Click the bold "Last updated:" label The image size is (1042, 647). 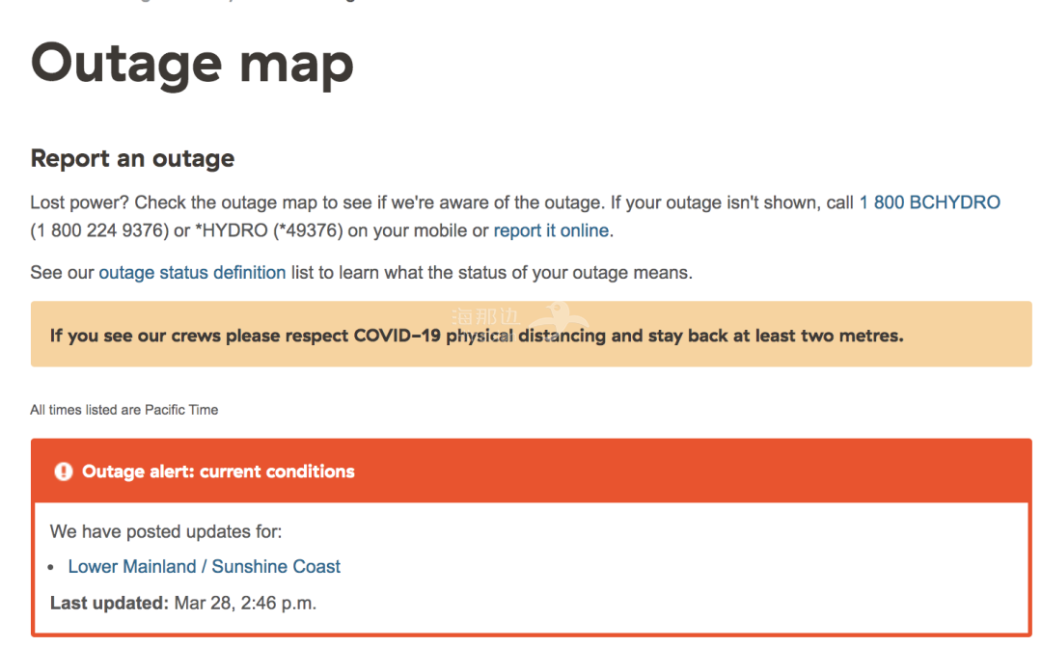[x=110, y=604]
